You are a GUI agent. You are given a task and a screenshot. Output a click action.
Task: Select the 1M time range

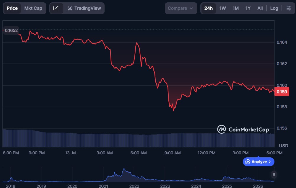(x=236, y=8)
